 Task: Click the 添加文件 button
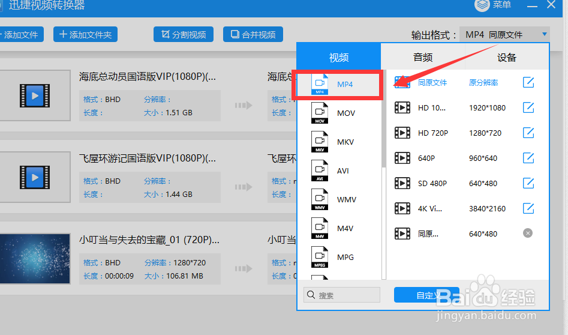(x=21, y=34)
